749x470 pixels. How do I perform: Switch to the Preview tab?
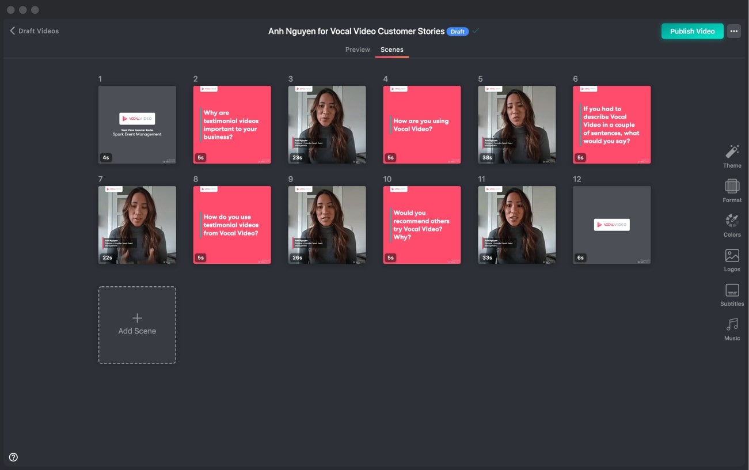tap(358, 50)
